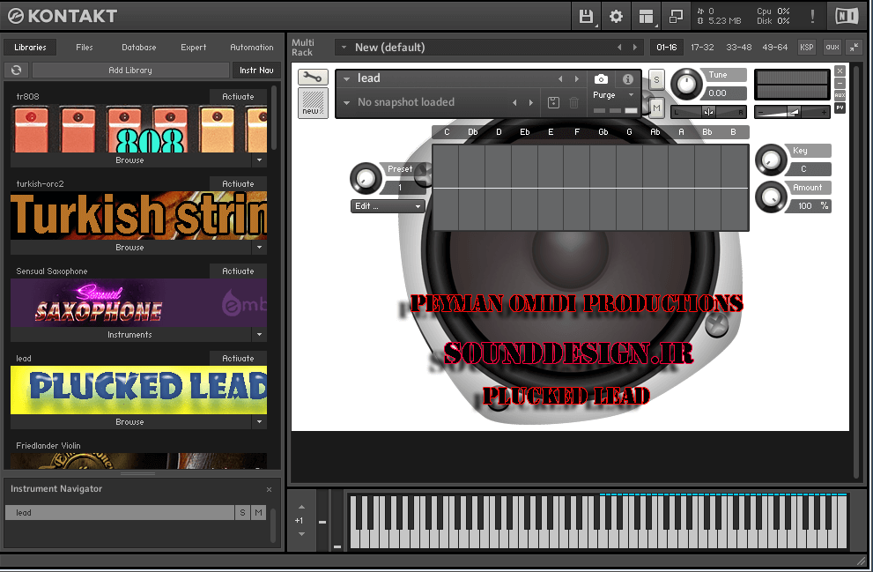Switch to the Libraries tab
The image size is (873, 572).
pyautogui.click(x=30, y=48)
